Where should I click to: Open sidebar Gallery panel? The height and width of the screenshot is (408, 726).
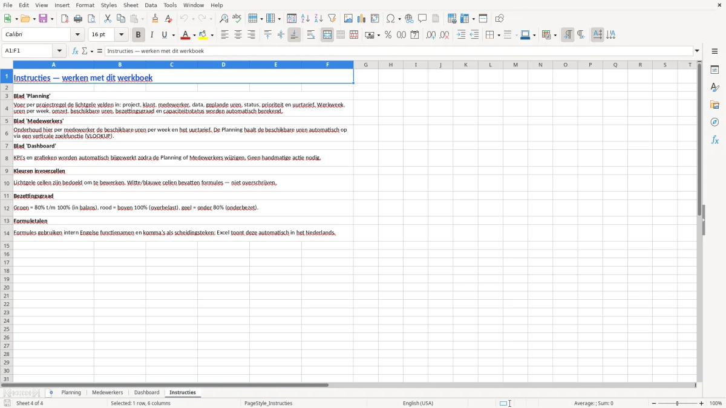tap(715, 105)
